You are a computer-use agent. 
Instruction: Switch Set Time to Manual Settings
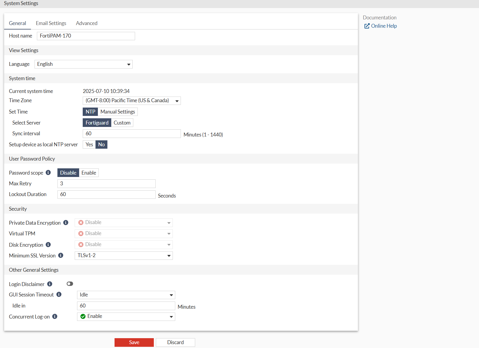coord(118,111)
